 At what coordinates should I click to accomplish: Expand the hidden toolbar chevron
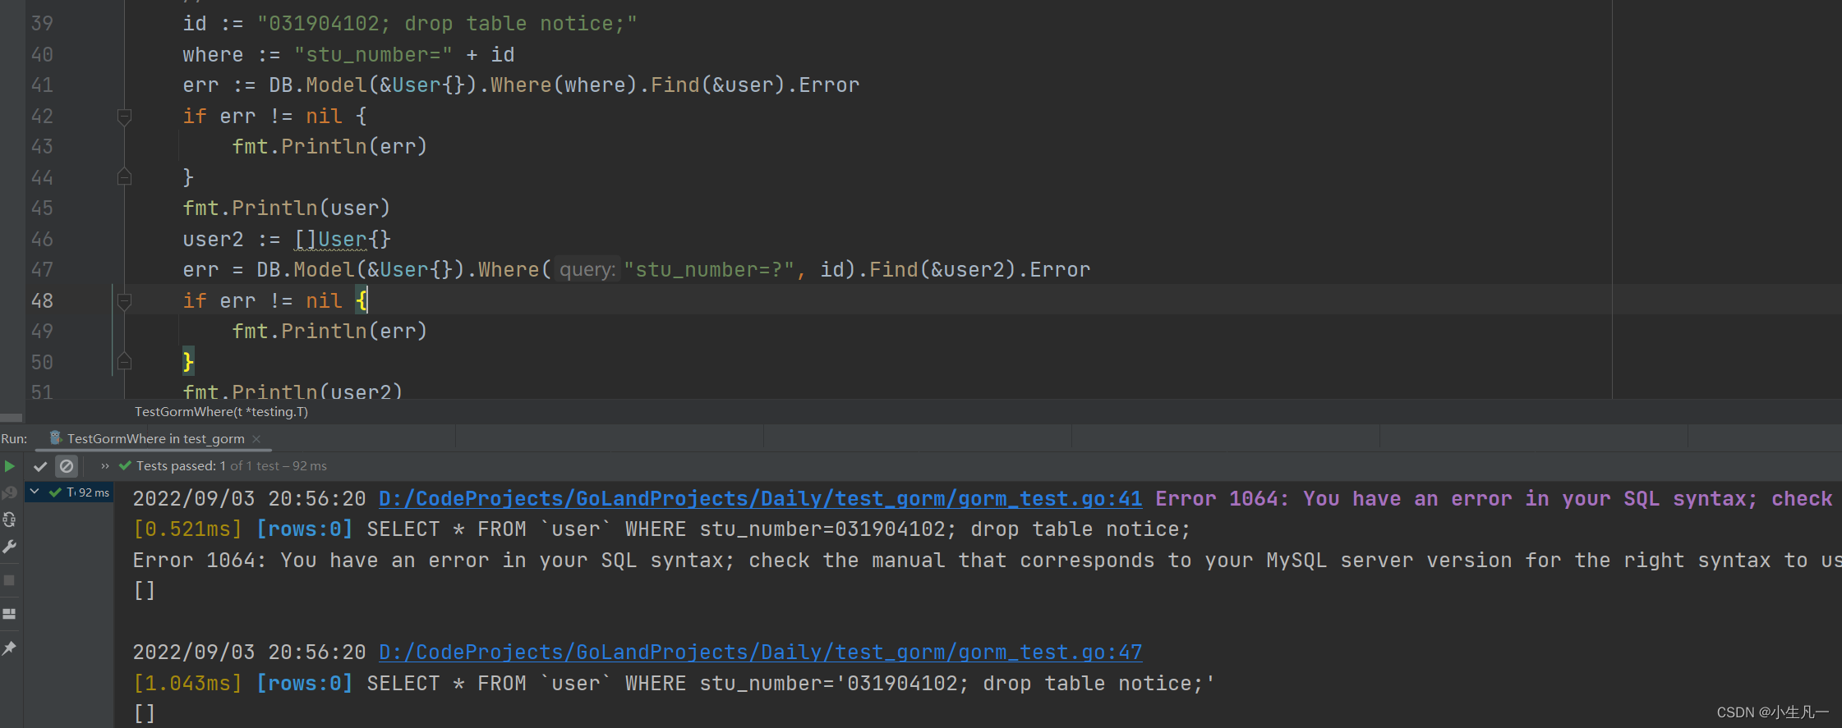point(105,466)
